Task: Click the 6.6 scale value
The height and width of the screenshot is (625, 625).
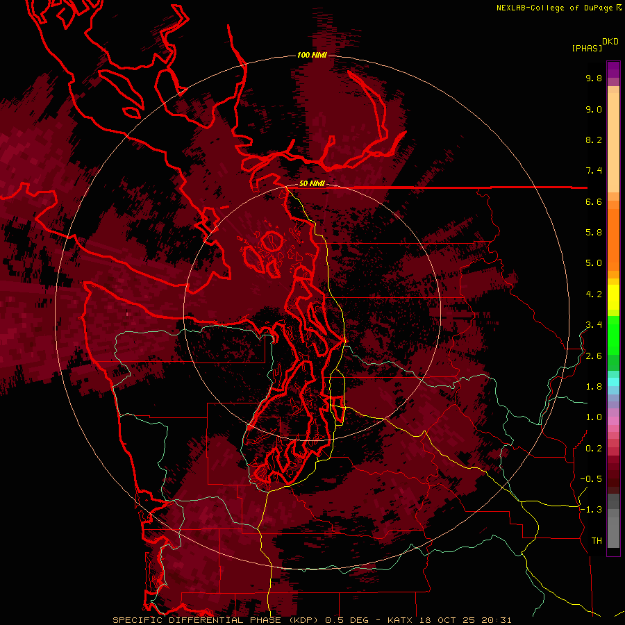Action: (594, 201)
